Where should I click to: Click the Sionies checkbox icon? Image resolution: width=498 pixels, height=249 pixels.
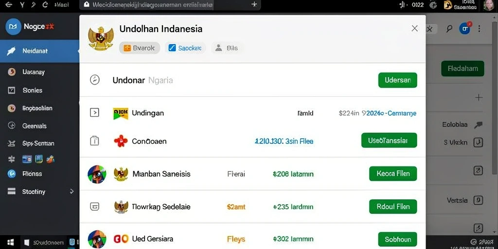point(12,90)
